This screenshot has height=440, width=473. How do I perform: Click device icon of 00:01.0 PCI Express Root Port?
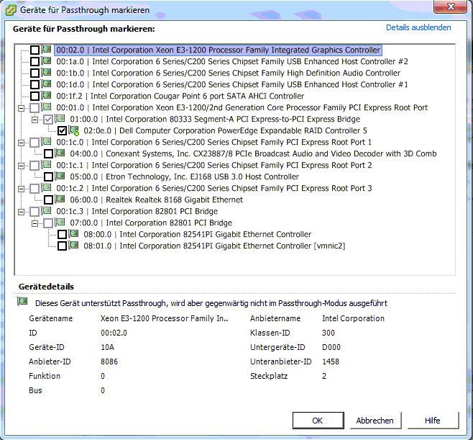pyautogui.click(x=46, y=107)
